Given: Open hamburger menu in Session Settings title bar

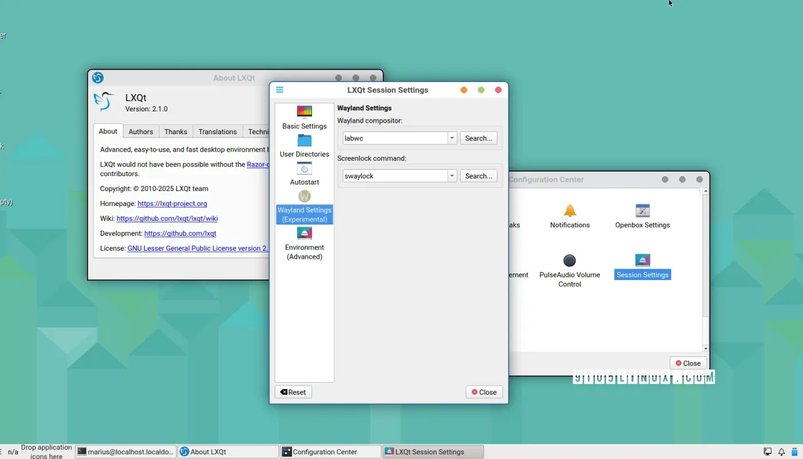Looking at the screenshot, I should click(280, 90).
